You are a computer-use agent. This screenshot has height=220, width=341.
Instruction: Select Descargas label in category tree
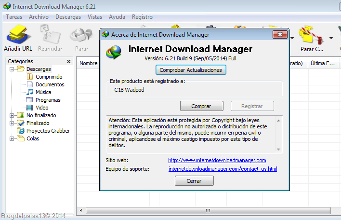click(39, 69)
